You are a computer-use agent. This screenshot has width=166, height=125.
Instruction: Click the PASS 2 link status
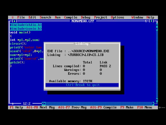coord(105,66)
